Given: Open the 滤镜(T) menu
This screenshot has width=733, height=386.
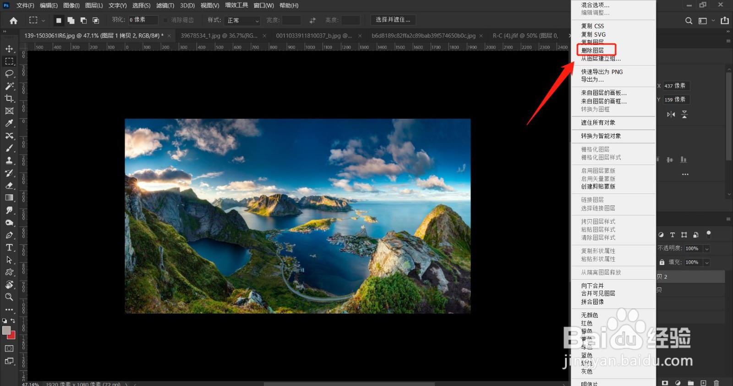Looking at the screenshot, I should pos(165,6).
